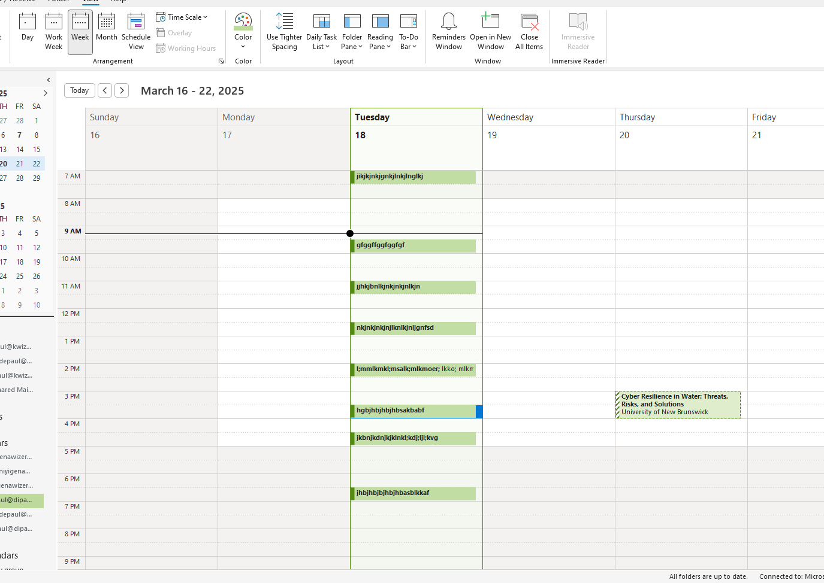Go to next week with forward arrow
Screen dimensions: 824x583
click(122, 90)
